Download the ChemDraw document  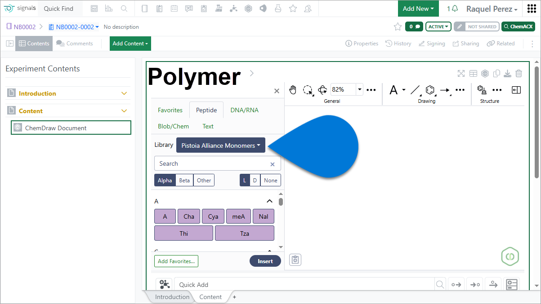[507, 74]
